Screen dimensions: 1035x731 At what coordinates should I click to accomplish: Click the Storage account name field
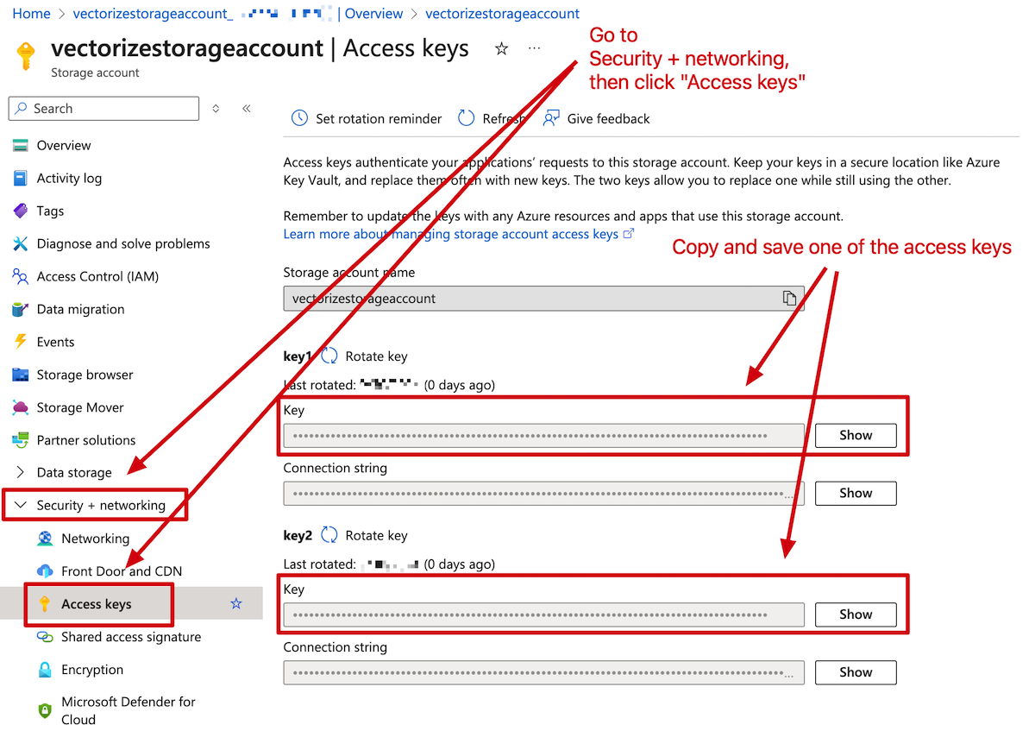click(543, 299)
